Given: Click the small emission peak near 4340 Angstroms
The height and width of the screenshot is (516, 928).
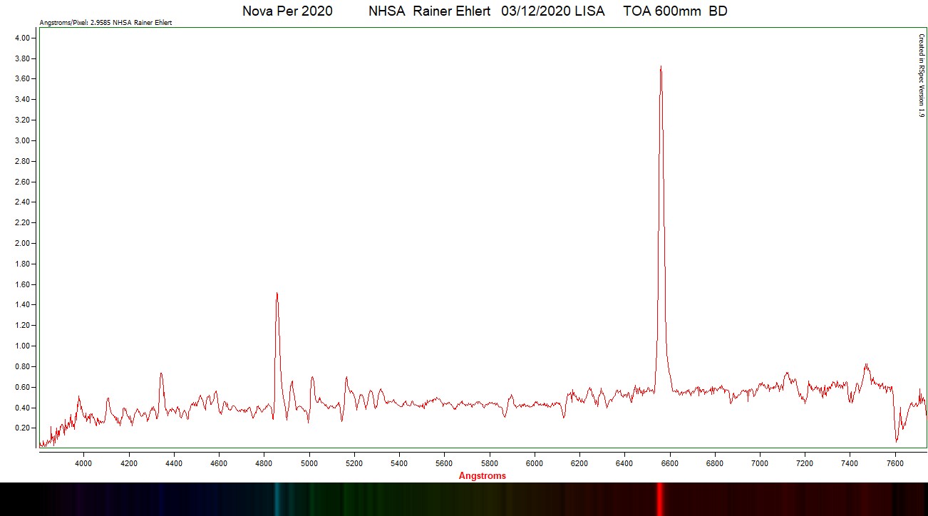Looking at the screenshot, I should coord(161,374).
